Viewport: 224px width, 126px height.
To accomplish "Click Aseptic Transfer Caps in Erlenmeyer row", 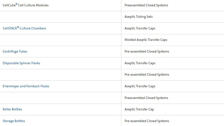I will coord(140,86).
